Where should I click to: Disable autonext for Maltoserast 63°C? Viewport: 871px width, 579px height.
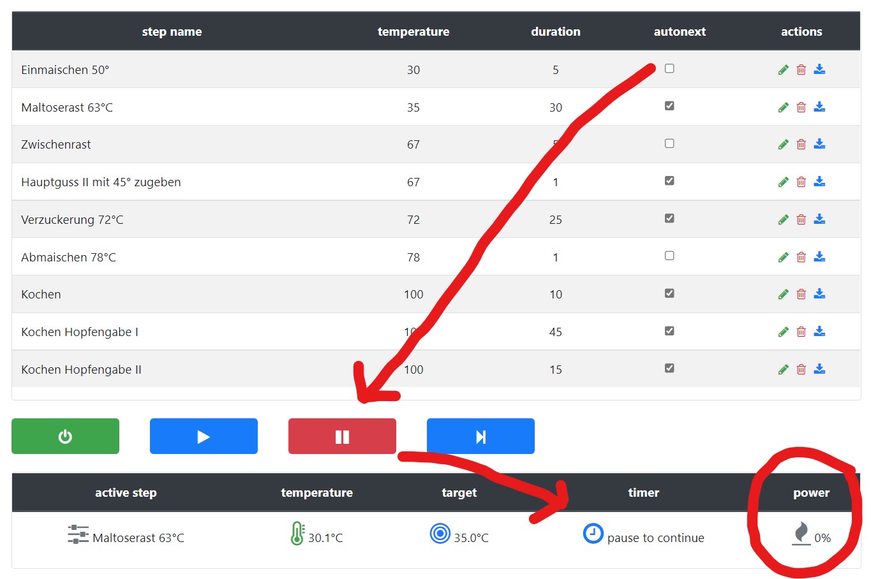669,106
